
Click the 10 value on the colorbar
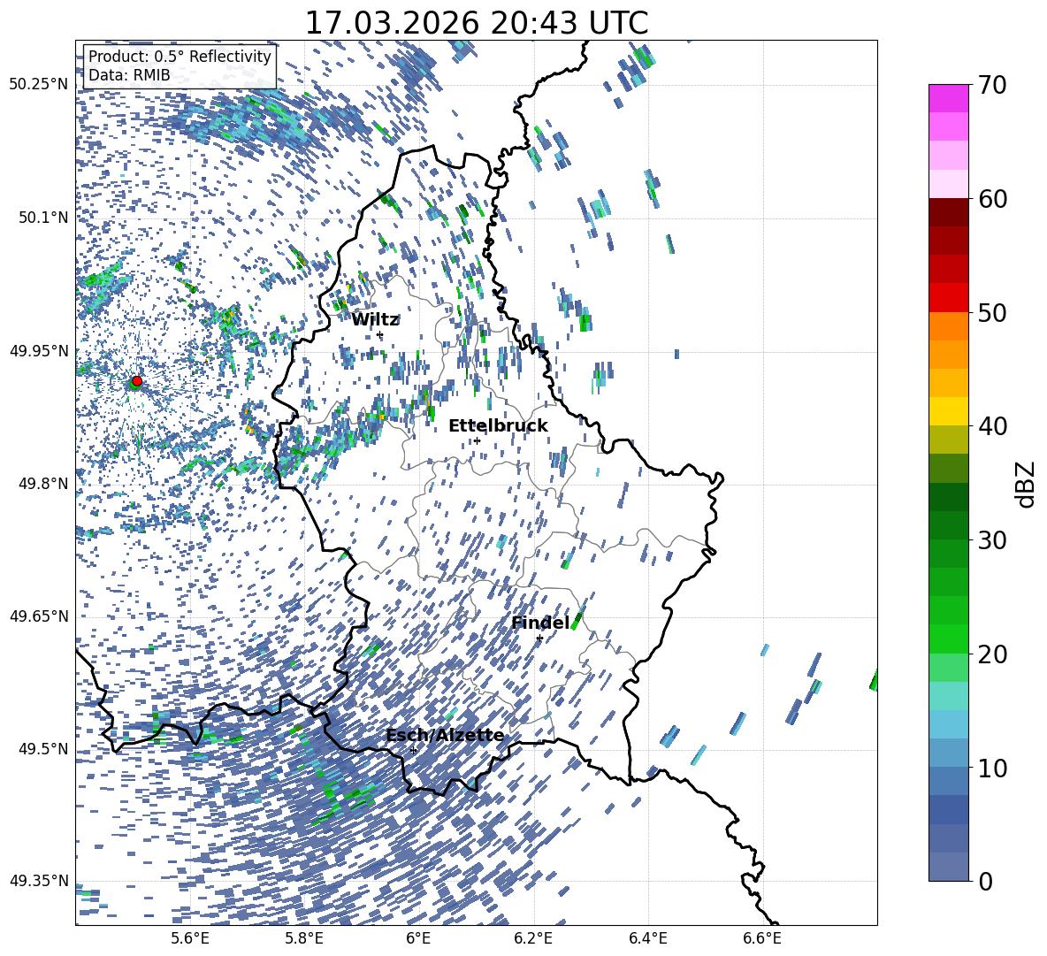[x=991, y=768]
